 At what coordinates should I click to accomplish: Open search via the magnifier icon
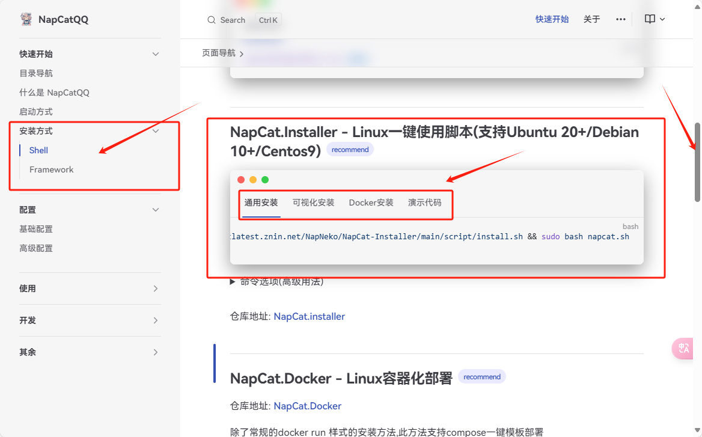tap(212, 20)
